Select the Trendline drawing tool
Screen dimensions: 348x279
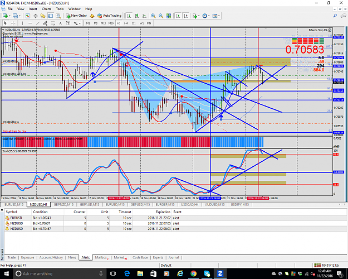pos(38,23)
